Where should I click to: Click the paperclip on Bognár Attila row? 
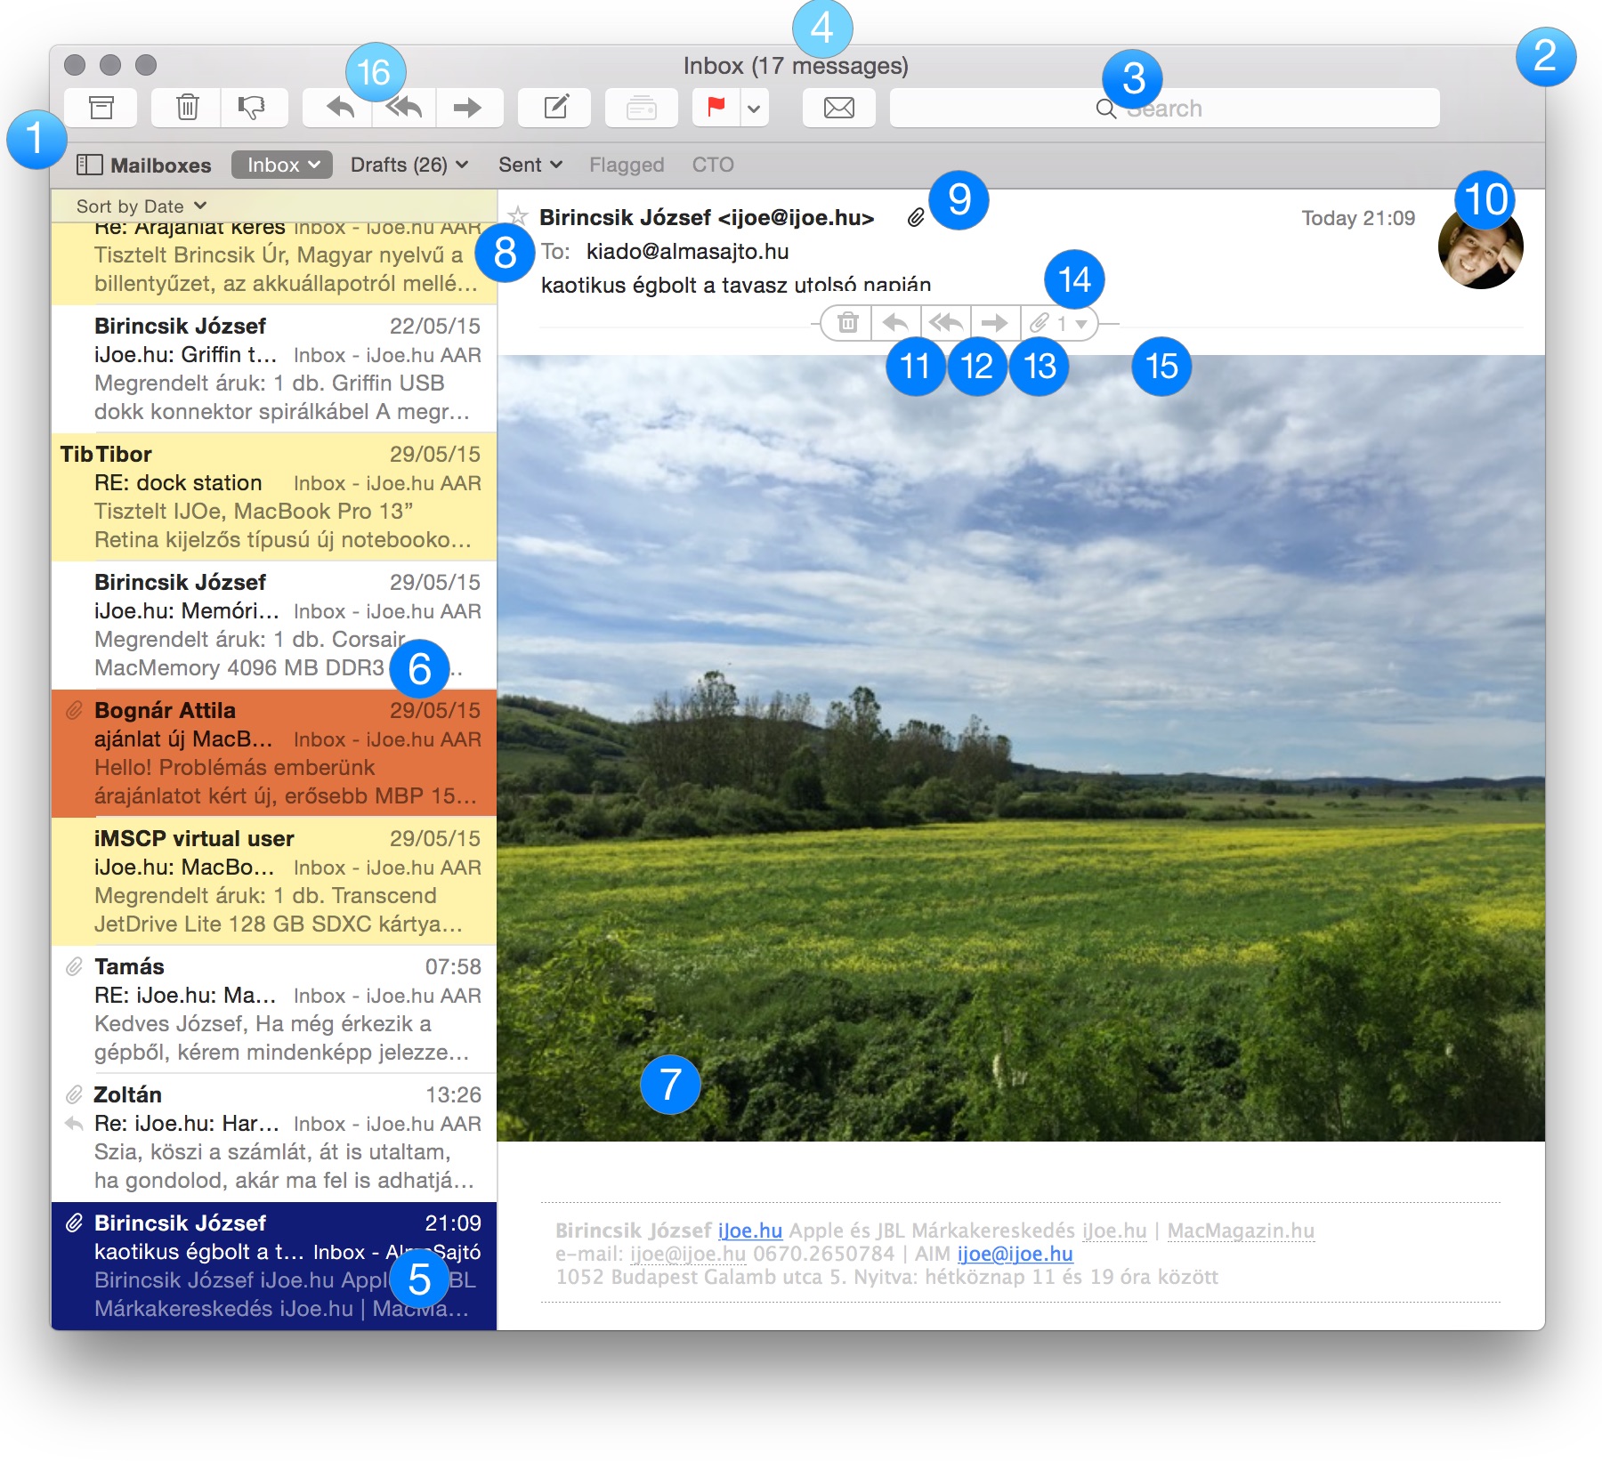75,711
